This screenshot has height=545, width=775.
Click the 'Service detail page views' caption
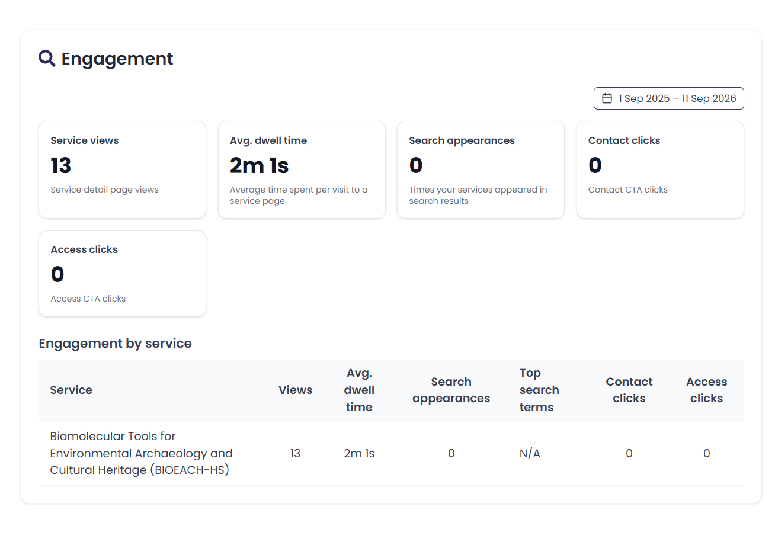pyautogui.click(x=105, y=190)
